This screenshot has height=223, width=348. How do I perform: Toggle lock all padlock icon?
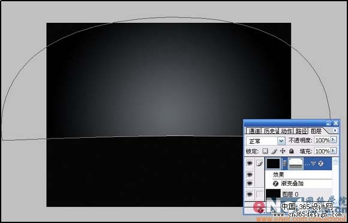click(292, 151)
